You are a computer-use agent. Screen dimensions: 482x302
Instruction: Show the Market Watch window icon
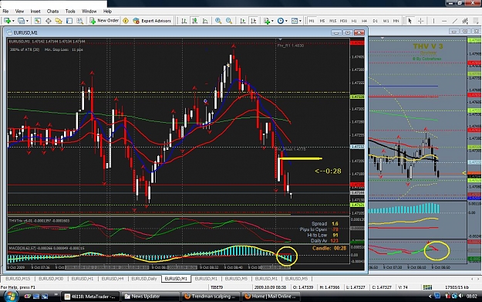click(38, 21)
